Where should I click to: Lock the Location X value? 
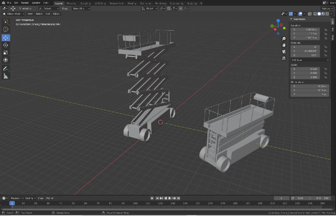pyautogui.click(x=325, y=30)
